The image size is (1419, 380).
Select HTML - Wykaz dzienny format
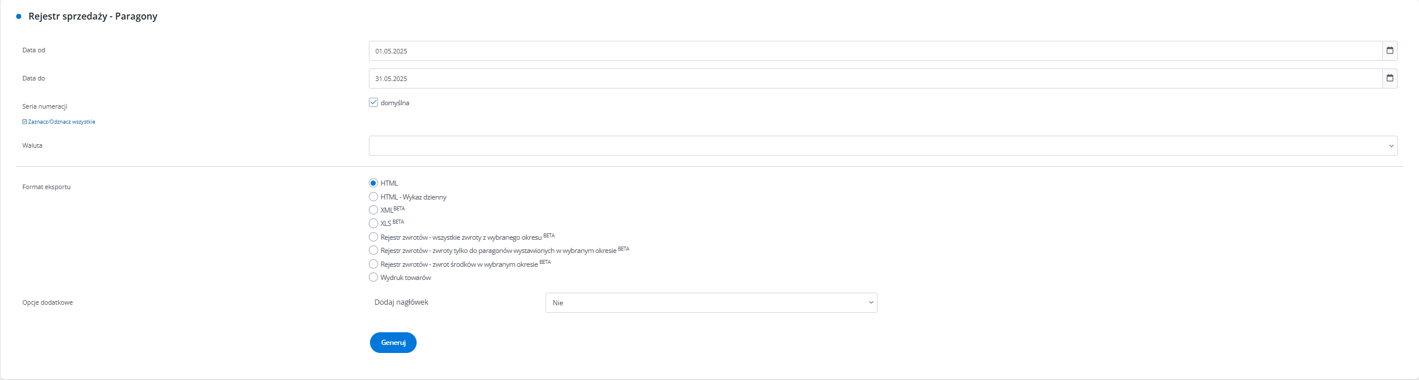(x=373, y=197)
